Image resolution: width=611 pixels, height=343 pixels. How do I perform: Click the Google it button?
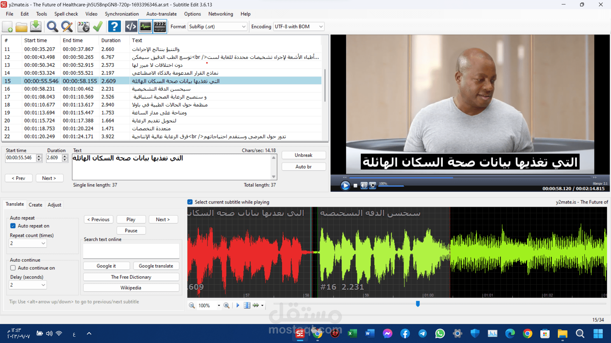(106, 266)
